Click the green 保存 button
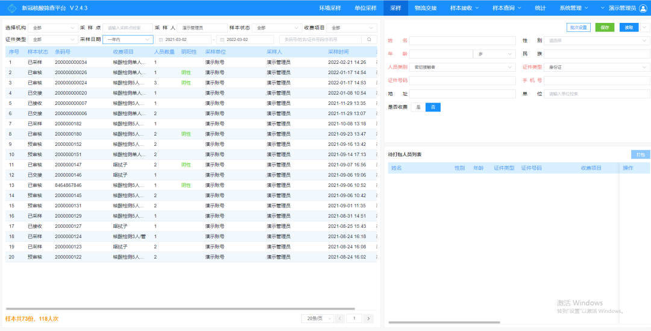651x331 pixels. pos(605,27)
